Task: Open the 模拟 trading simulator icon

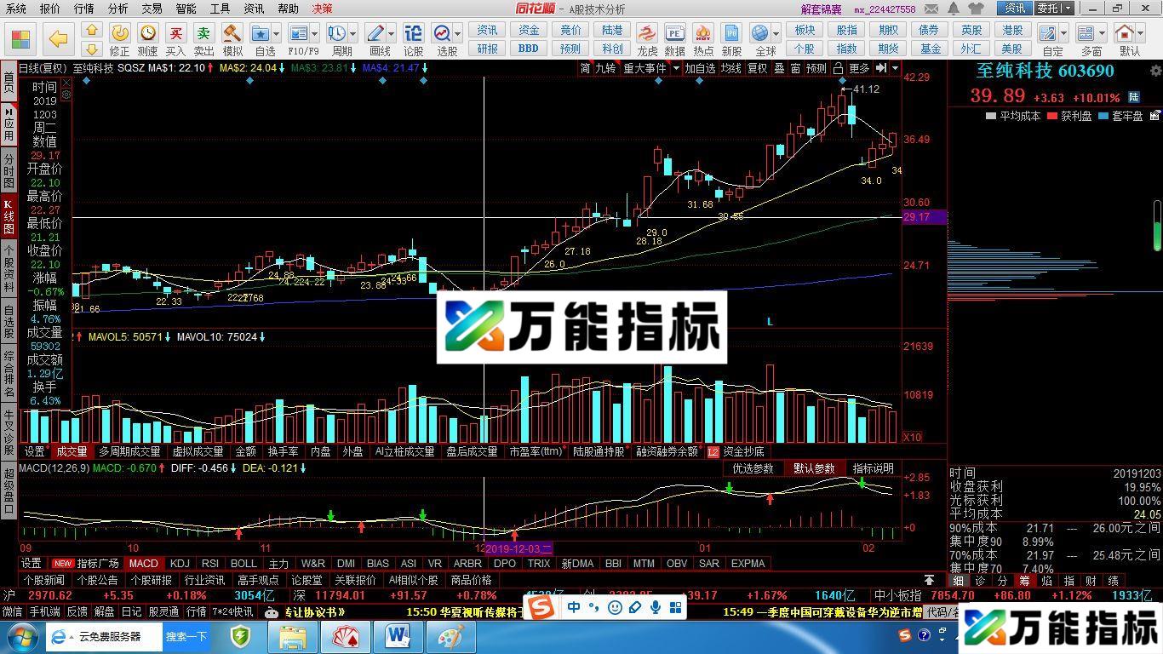Action: pyautogui.click(x=232, y=34)
